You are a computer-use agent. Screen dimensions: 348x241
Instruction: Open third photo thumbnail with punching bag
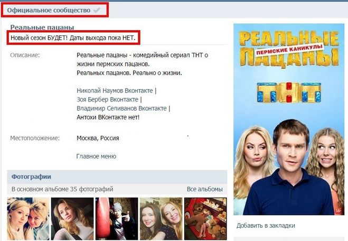tap(117, 219)
